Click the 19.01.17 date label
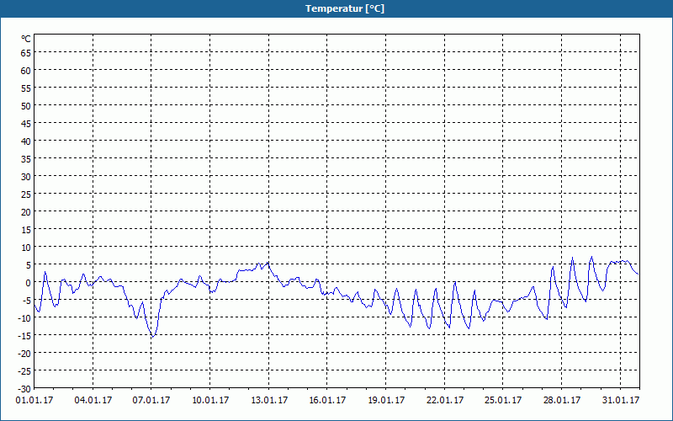Viewport: 673px width, 421px height. [x=386, y=401]
